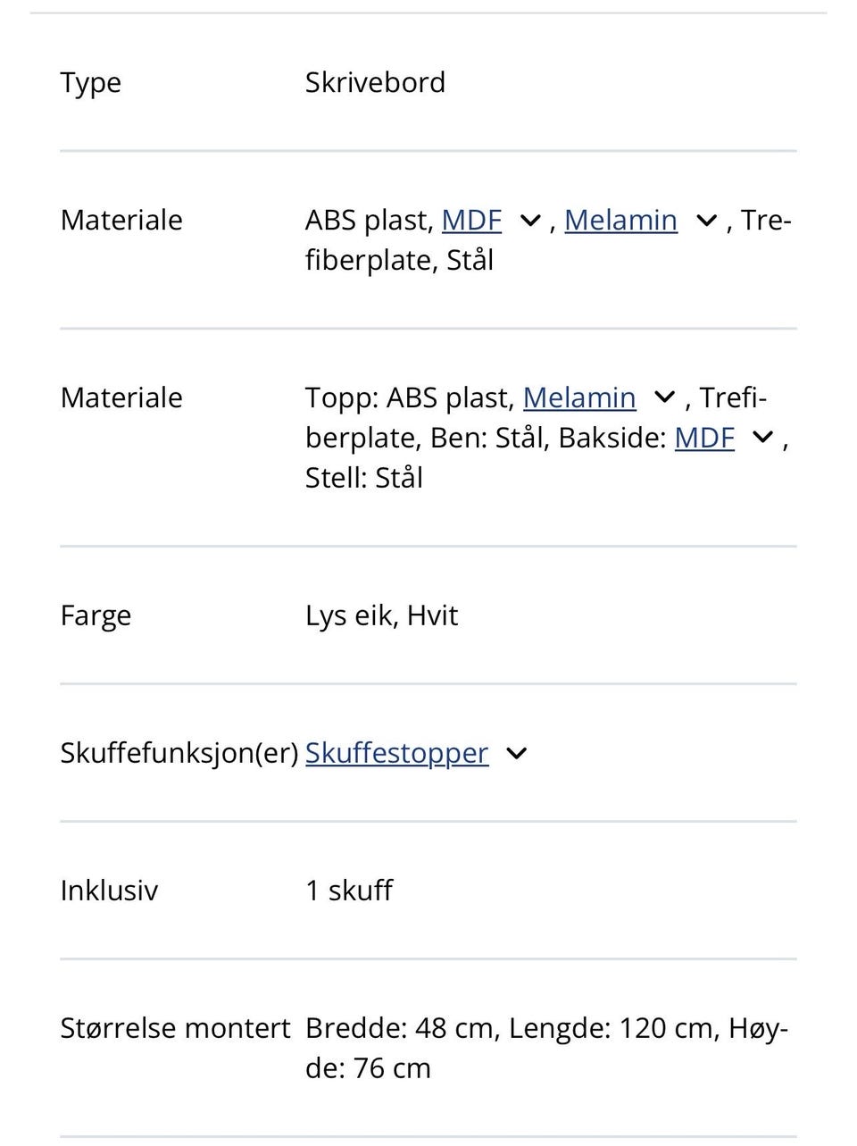This screenshot has height=1146, width=857.
Task: Expand the chevron after the Topp Melamin link
Action: tap(664, 397)
